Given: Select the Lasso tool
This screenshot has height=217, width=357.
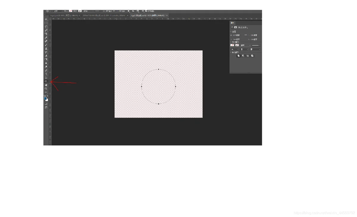Looking at the screenshot, I should coord(46,26).
